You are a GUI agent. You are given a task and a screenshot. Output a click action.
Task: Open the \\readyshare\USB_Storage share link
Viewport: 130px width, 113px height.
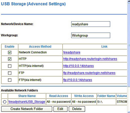pos(27,102)
